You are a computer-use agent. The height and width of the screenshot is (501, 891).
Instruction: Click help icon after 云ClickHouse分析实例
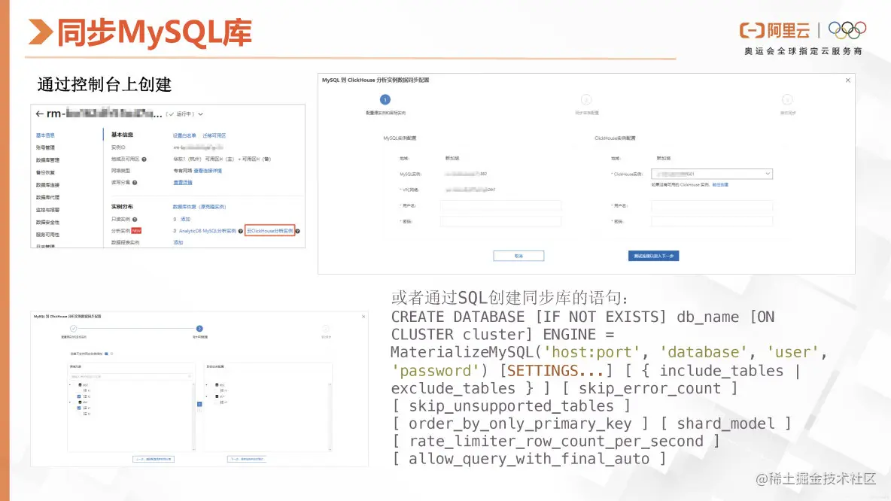(298, 231)
